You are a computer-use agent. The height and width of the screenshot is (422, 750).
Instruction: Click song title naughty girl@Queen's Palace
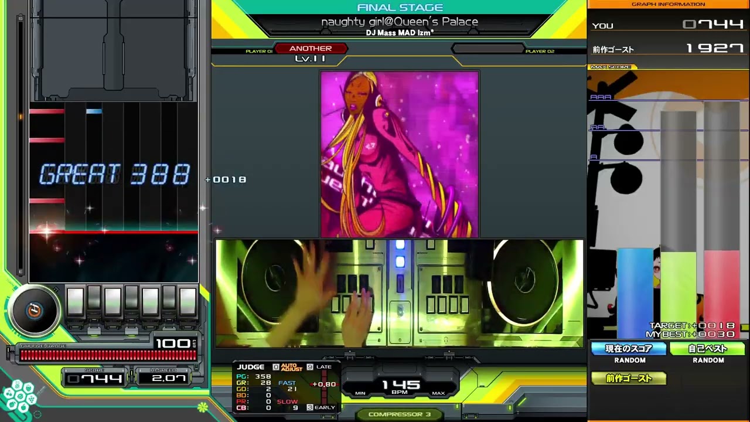[400, 22]
